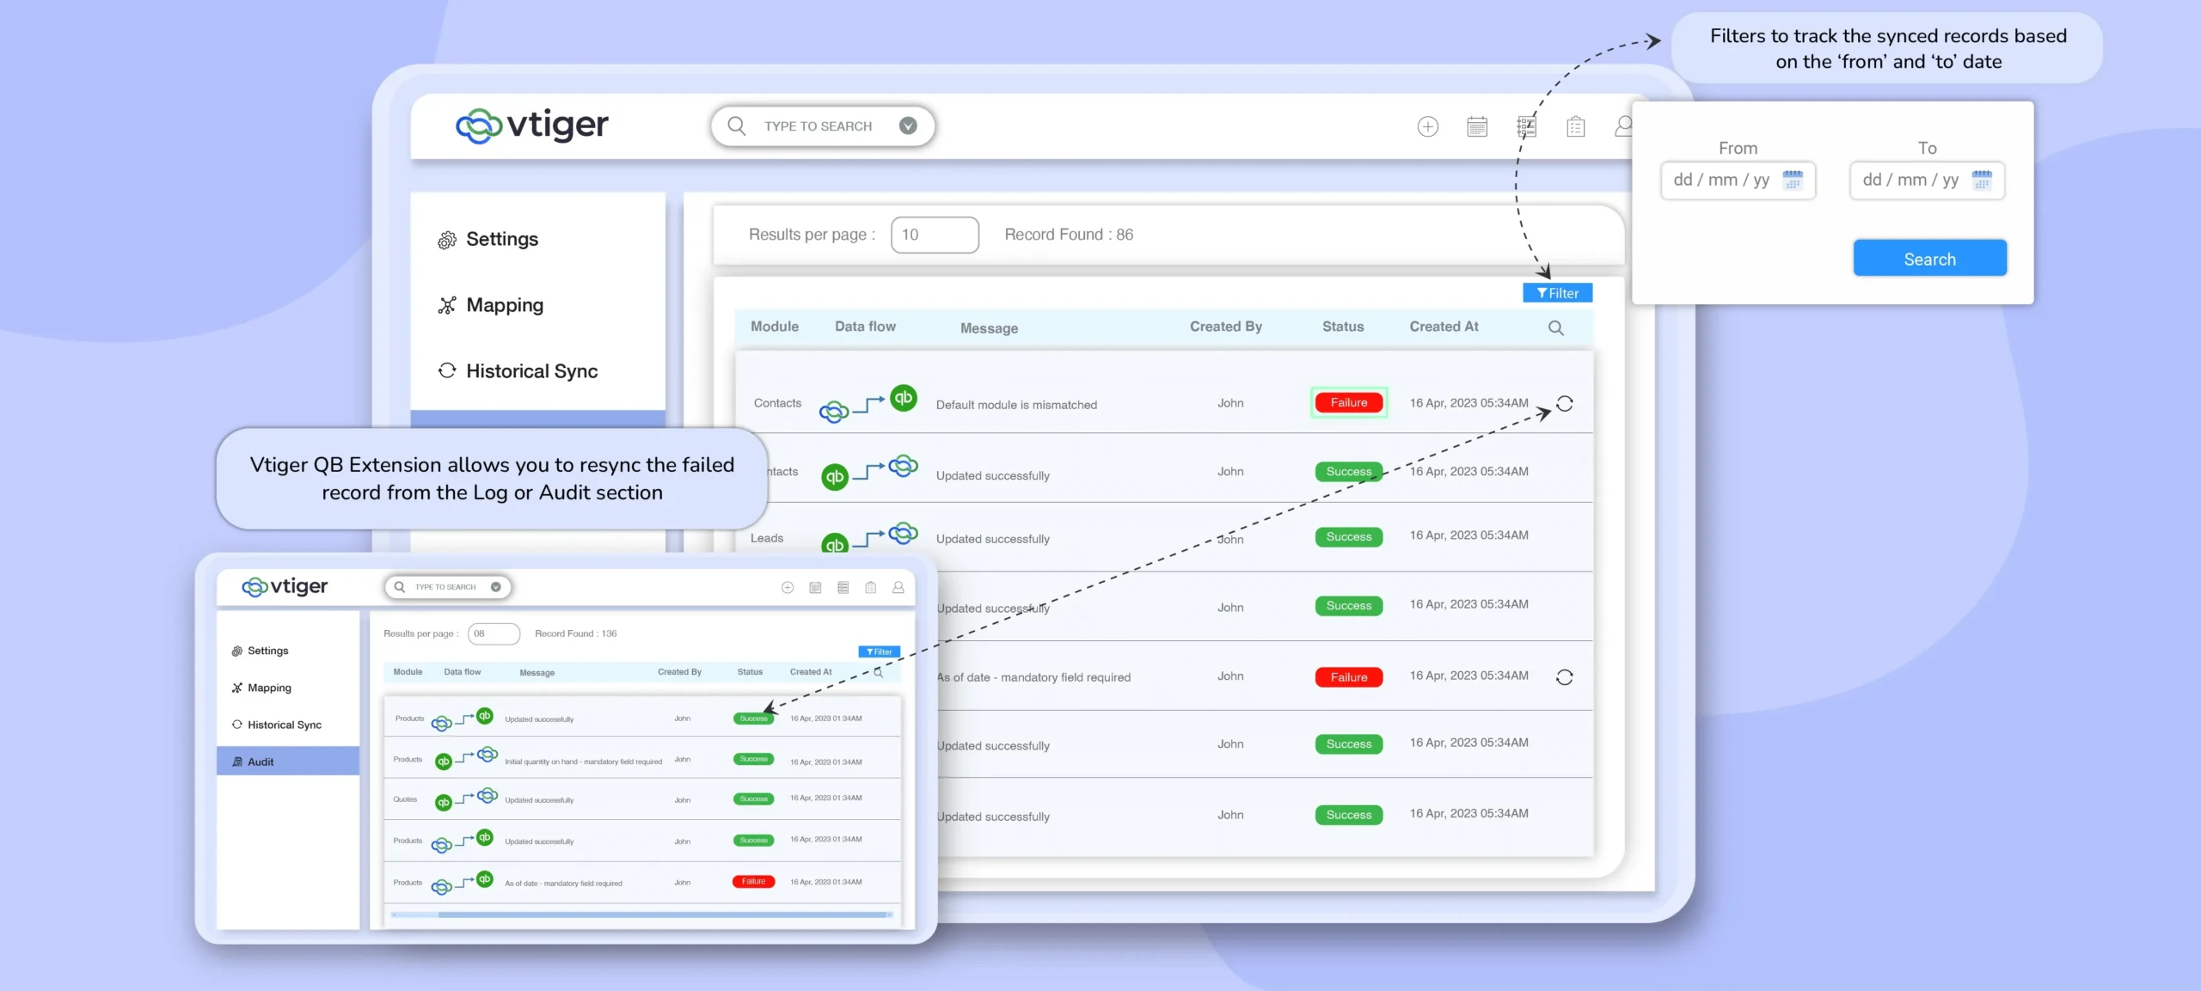Click plus icon in small vtiger window

click(787, 587)
